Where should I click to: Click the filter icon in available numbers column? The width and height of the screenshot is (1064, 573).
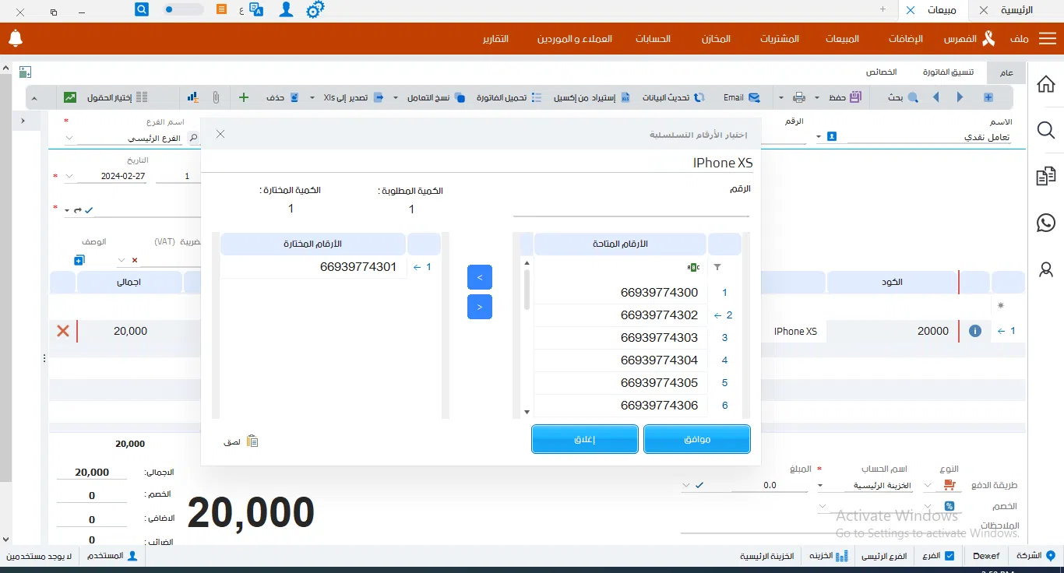click(717, 267)
